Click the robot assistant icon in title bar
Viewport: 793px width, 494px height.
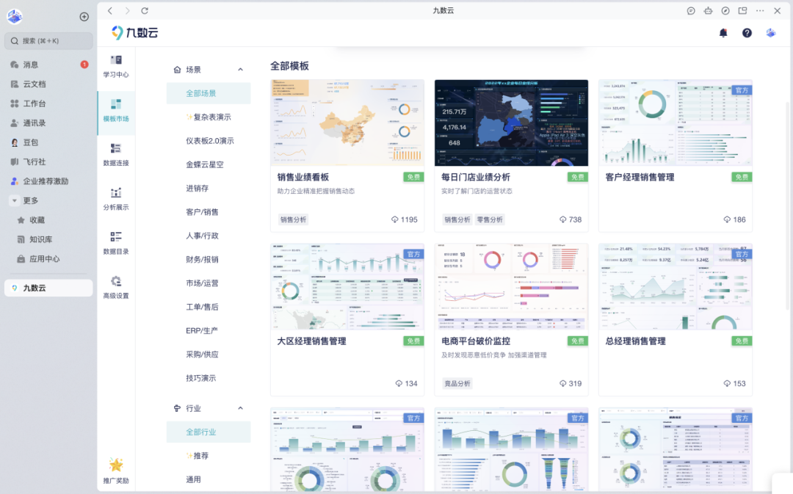[708, 10]
